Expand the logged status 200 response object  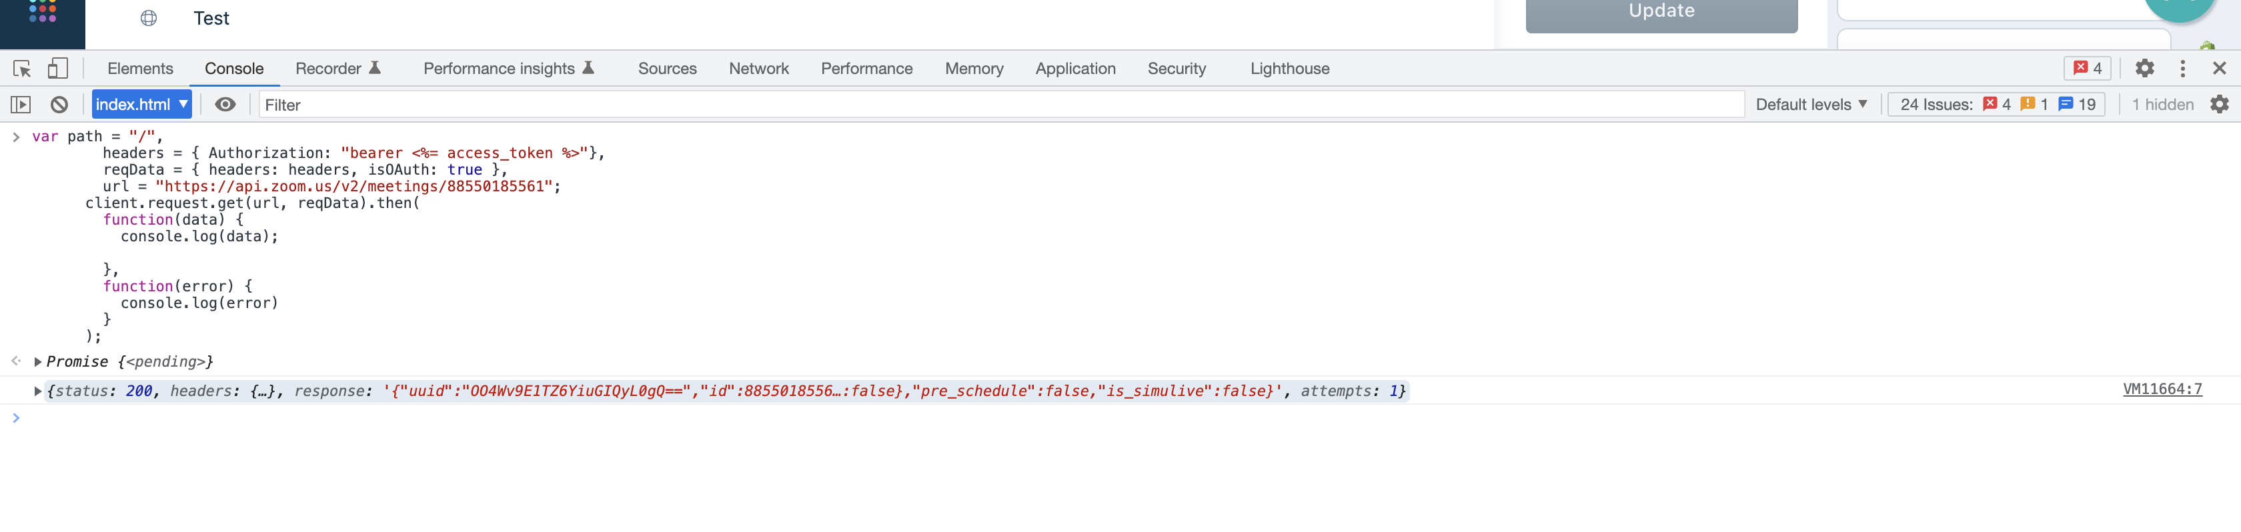click(x=37, y=391)
